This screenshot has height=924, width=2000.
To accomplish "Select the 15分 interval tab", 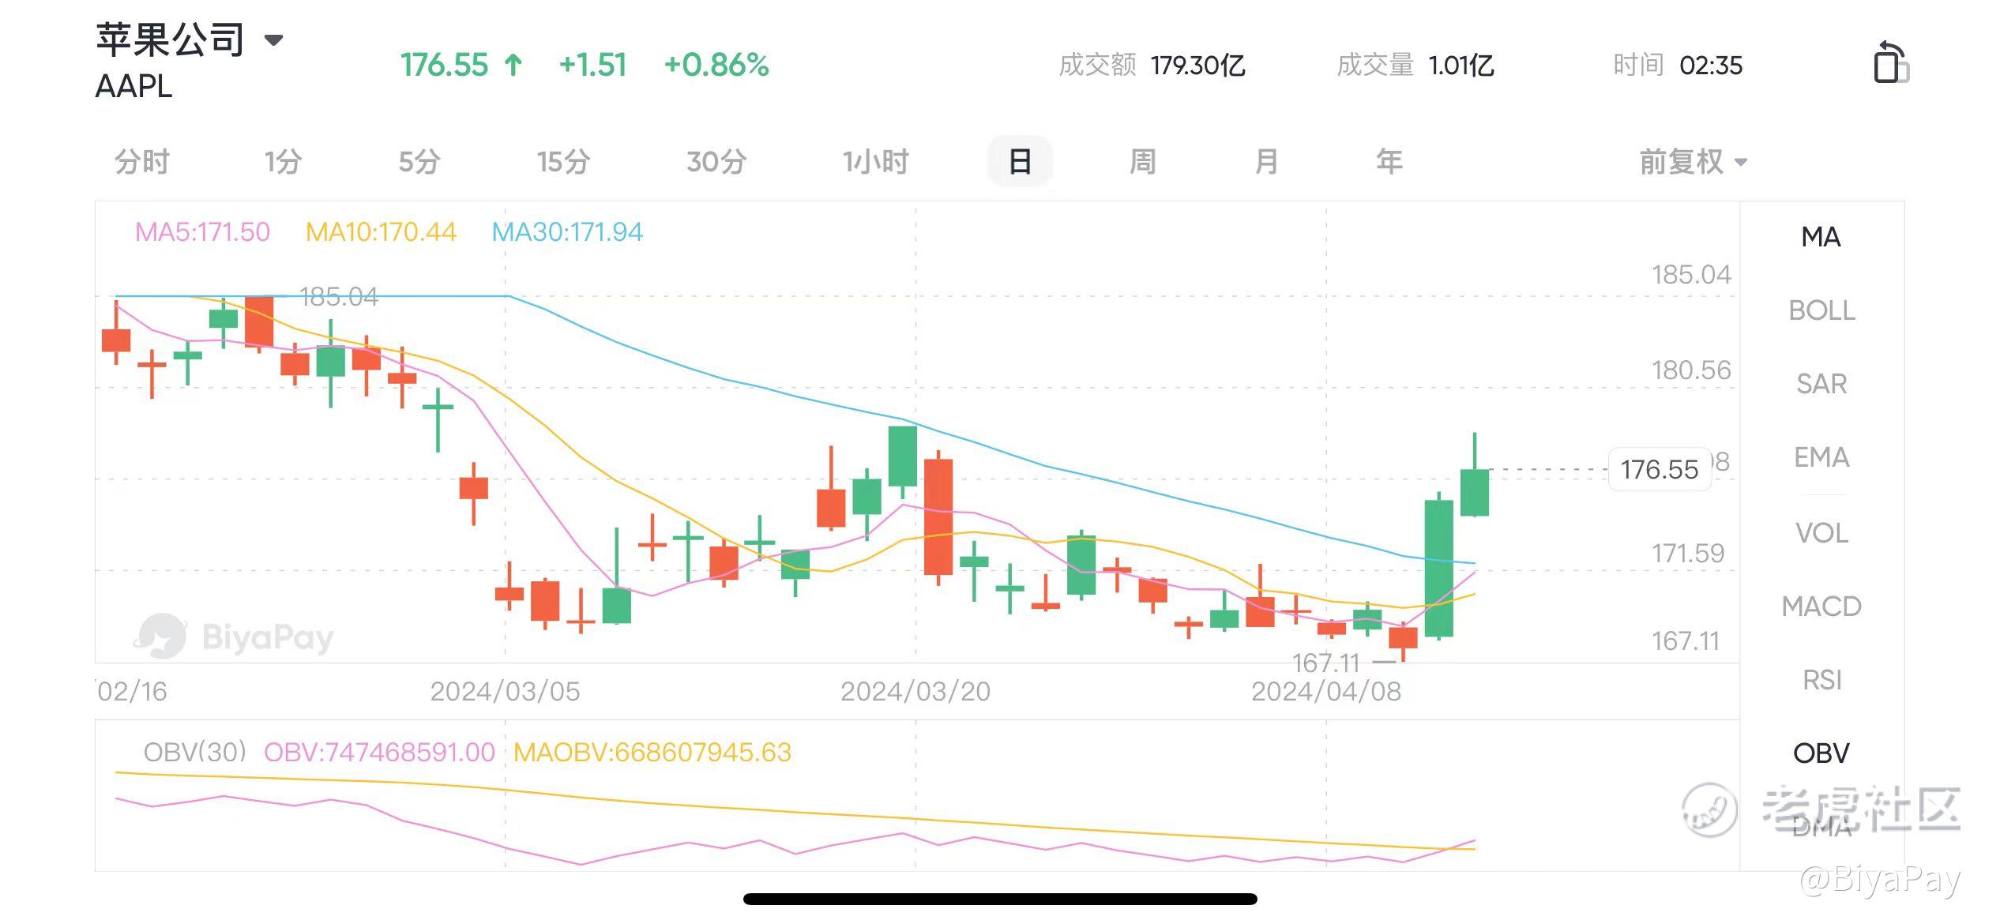I will click(563, 162).
